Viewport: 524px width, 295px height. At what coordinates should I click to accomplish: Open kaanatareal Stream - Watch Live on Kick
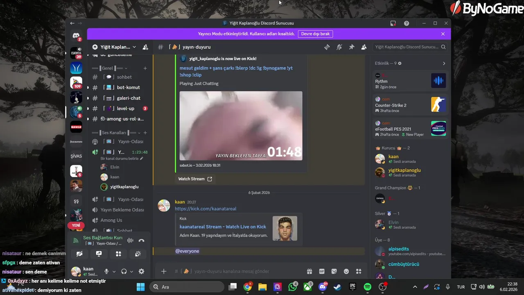223,227
